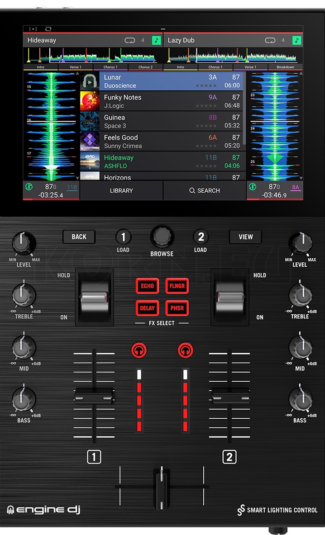Select the Funky Notes track row

tap(162, 101)
